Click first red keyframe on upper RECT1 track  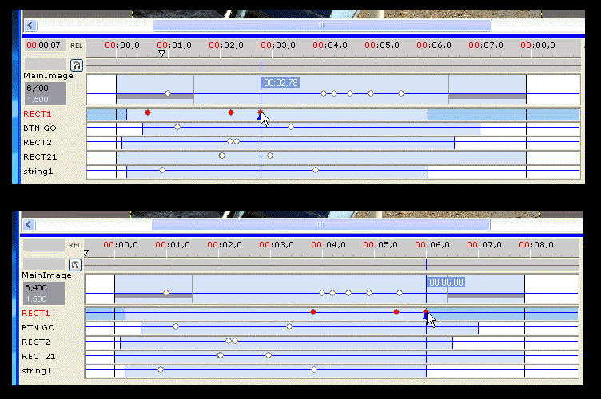coord(148,113)
